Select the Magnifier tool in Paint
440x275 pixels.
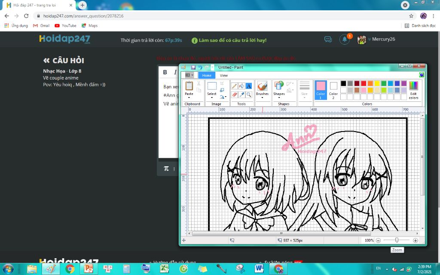(249, 95)
